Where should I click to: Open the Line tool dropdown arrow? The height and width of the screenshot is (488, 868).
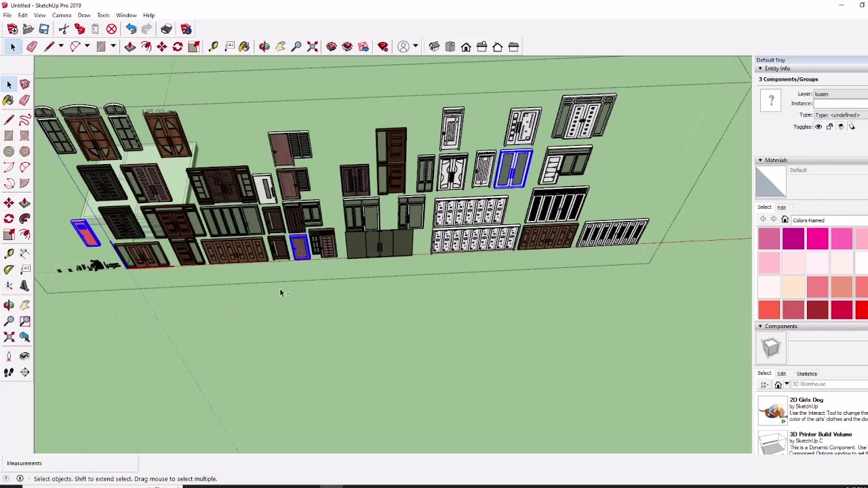click(60, 47)
